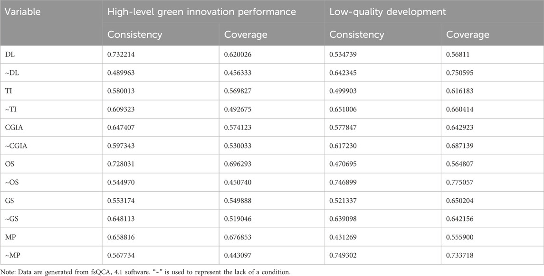Click the cell 0.617230

coord(343,146)
